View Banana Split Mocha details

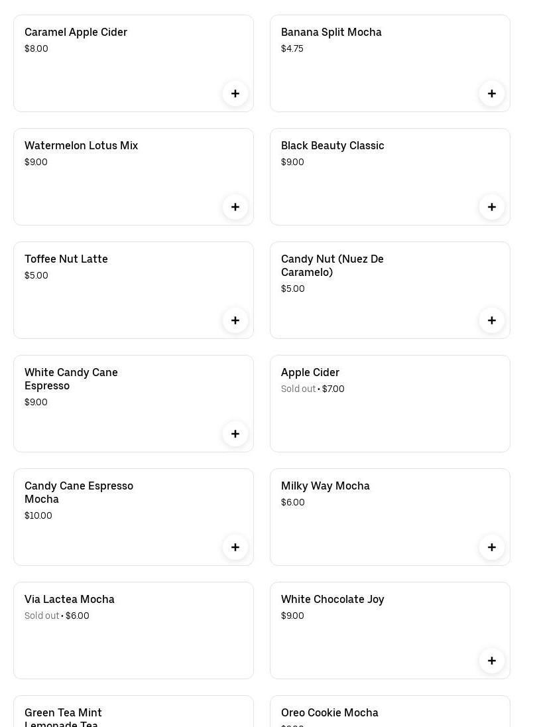coord(331,33)
